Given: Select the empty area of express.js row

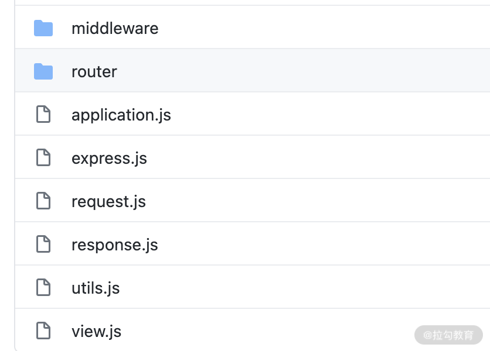Looking at the screenshot, I should pos(312,157).
